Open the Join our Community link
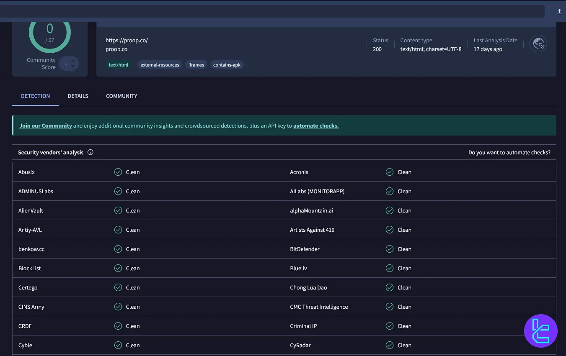This screenshot has height=356, width=566. pos(46,125)
